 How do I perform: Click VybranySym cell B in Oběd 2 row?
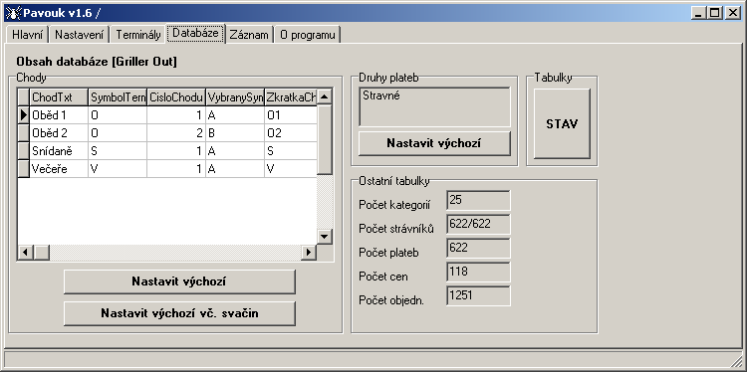coord(235,133)
